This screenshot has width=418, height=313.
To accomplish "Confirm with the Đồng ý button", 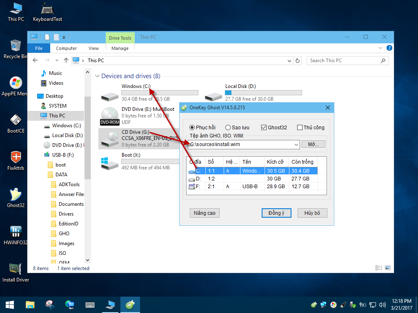I will click(276, 213).
